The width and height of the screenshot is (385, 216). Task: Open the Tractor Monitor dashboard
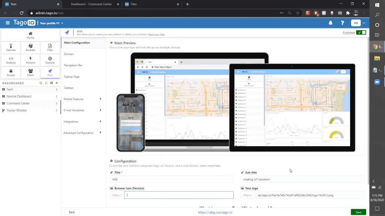coord(17,111)
